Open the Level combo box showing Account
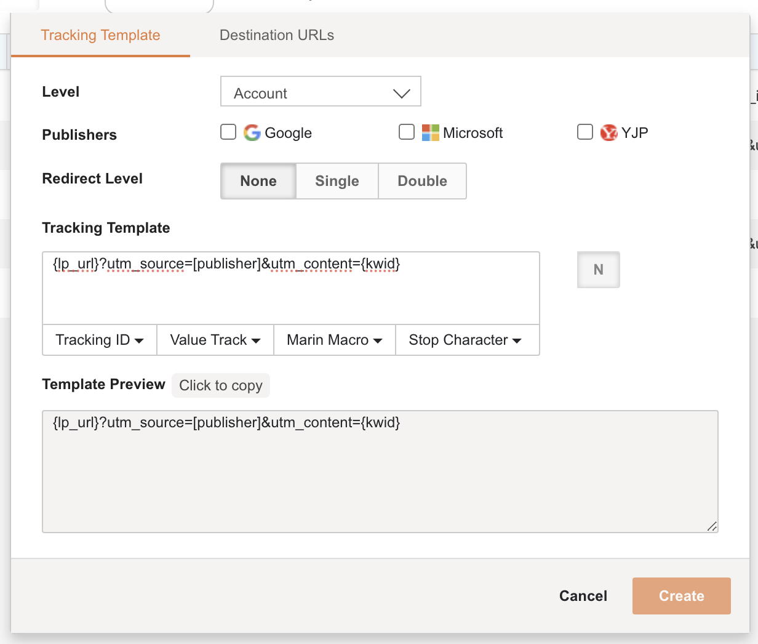Image resolution: width=758 pixels, height=644 pixels. [320, 92]
